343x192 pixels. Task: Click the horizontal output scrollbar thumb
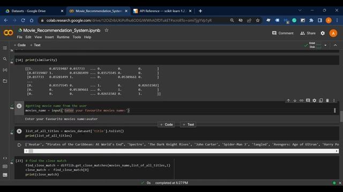pos(31,151)
